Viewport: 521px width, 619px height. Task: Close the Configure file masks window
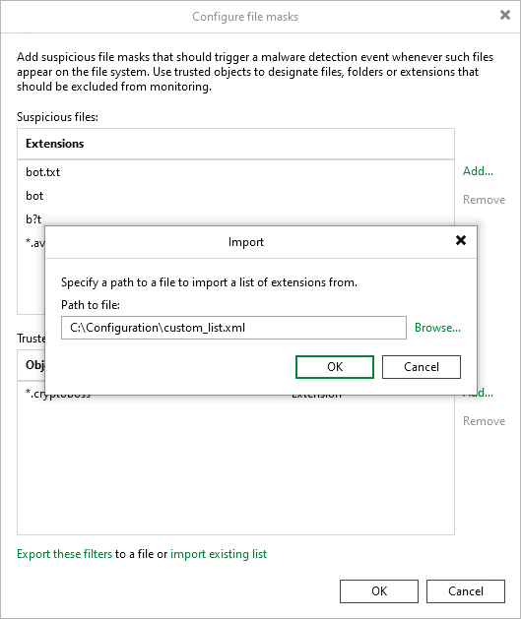pyautogui.click(x=505, y=15)
